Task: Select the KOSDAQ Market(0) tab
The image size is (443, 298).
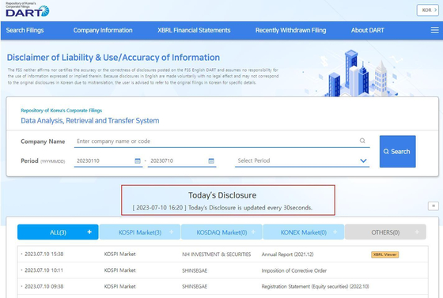Action: click(x=221, y=232)
